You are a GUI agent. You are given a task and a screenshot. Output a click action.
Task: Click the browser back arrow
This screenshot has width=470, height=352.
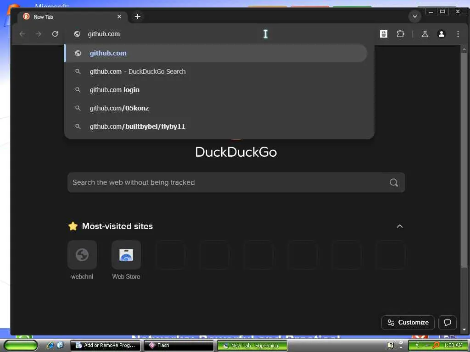[22, 34]
